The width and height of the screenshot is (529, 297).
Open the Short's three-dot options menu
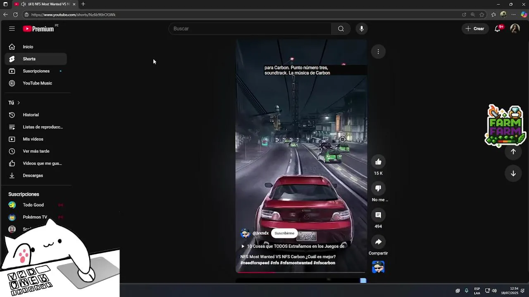click(378, 52)
